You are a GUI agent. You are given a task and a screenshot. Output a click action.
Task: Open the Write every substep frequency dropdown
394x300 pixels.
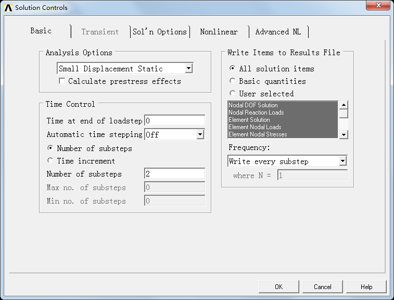tap(342, 161)
